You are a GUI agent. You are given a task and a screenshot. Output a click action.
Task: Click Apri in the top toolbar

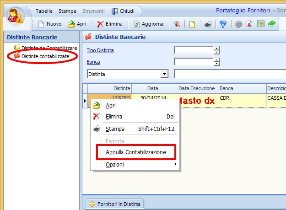click(x=77, y=24)
